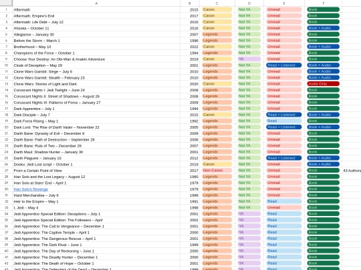
Task: Select cell 'Coruscant Nights I: Jedi Twilight – June 24'
Action: pos(96,90)
